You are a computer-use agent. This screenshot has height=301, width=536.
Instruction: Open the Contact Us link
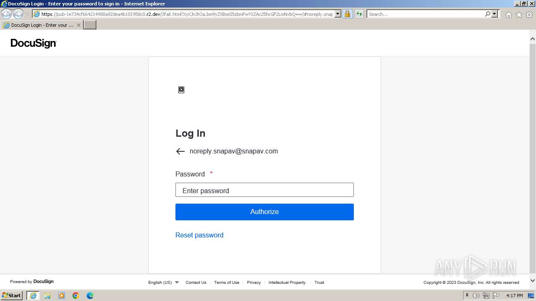click(196, 282)
